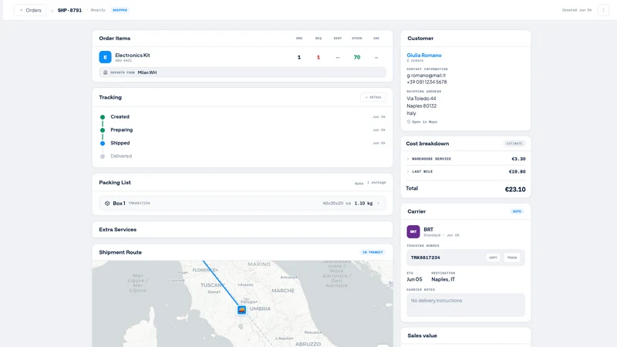617x347 pixels.
Task: Expand the Last Mile cost row
Action: coord(466,171)
